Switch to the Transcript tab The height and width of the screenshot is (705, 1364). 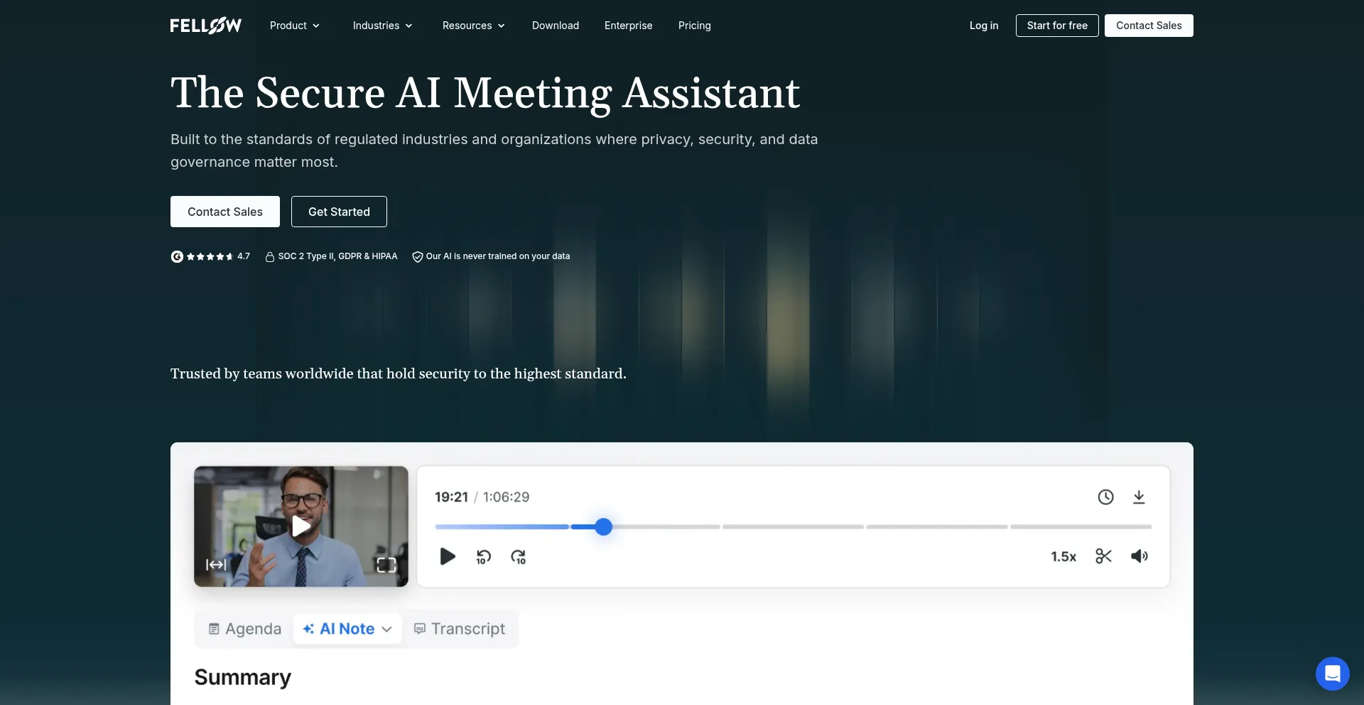(x=460, y=629)
